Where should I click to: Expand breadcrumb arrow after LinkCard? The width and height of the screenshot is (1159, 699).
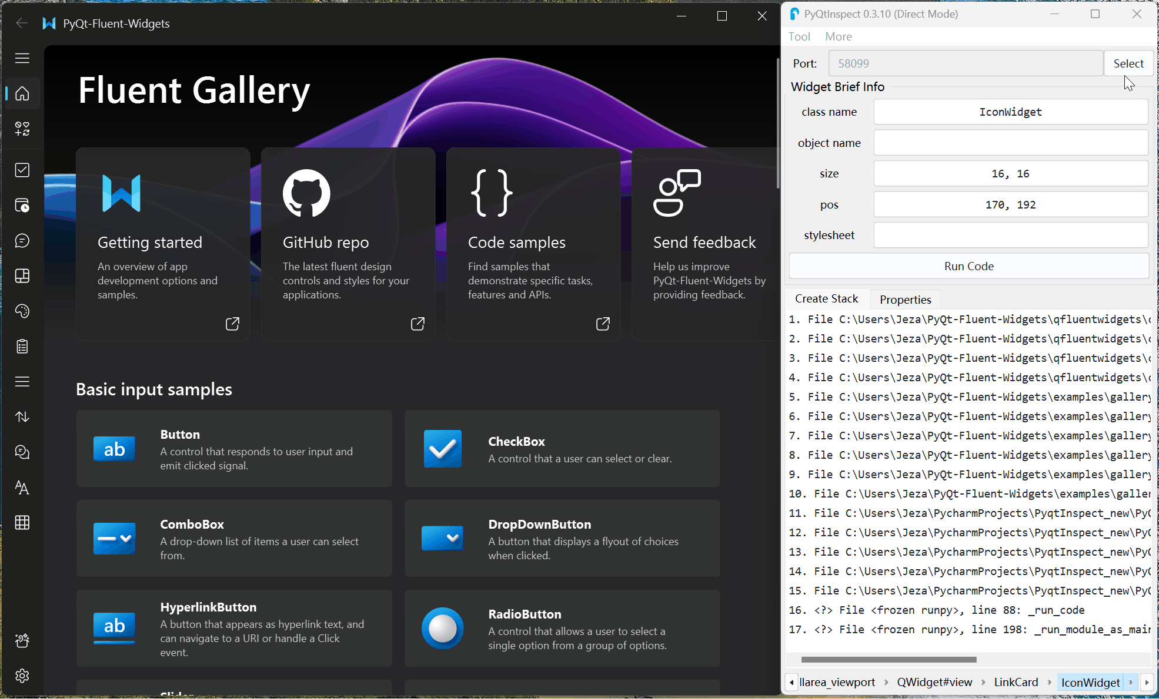point(1049,682)
